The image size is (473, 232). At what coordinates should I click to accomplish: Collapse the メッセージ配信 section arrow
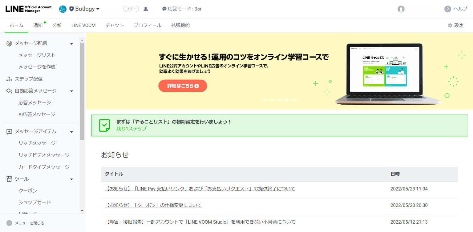[x=71, y=44]
